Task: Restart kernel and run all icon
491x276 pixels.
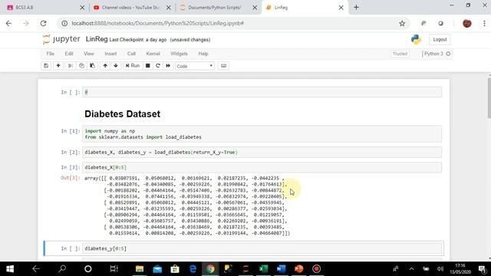Action: (168, 66)
